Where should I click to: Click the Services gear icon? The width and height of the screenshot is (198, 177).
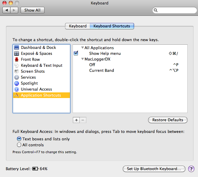click(16, 77)
